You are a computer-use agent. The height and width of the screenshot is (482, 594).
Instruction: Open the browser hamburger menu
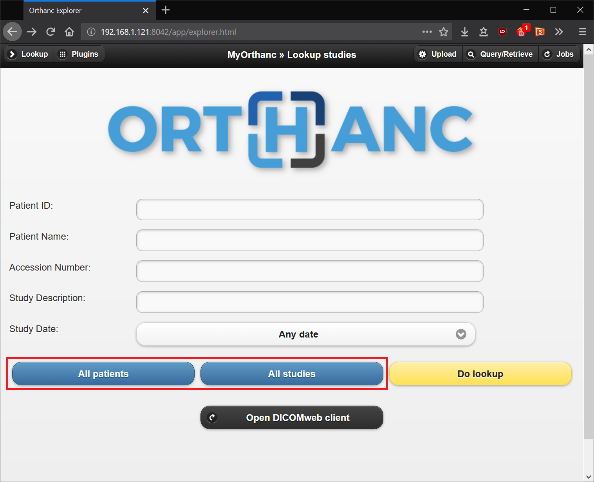pos(583,32)
